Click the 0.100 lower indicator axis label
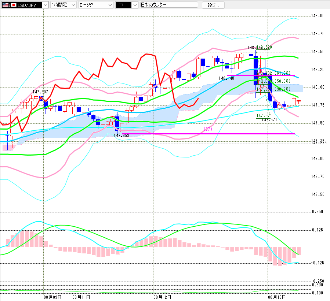Screen dimensions: 330x301 pyautogui.click(x=318, y=293)
